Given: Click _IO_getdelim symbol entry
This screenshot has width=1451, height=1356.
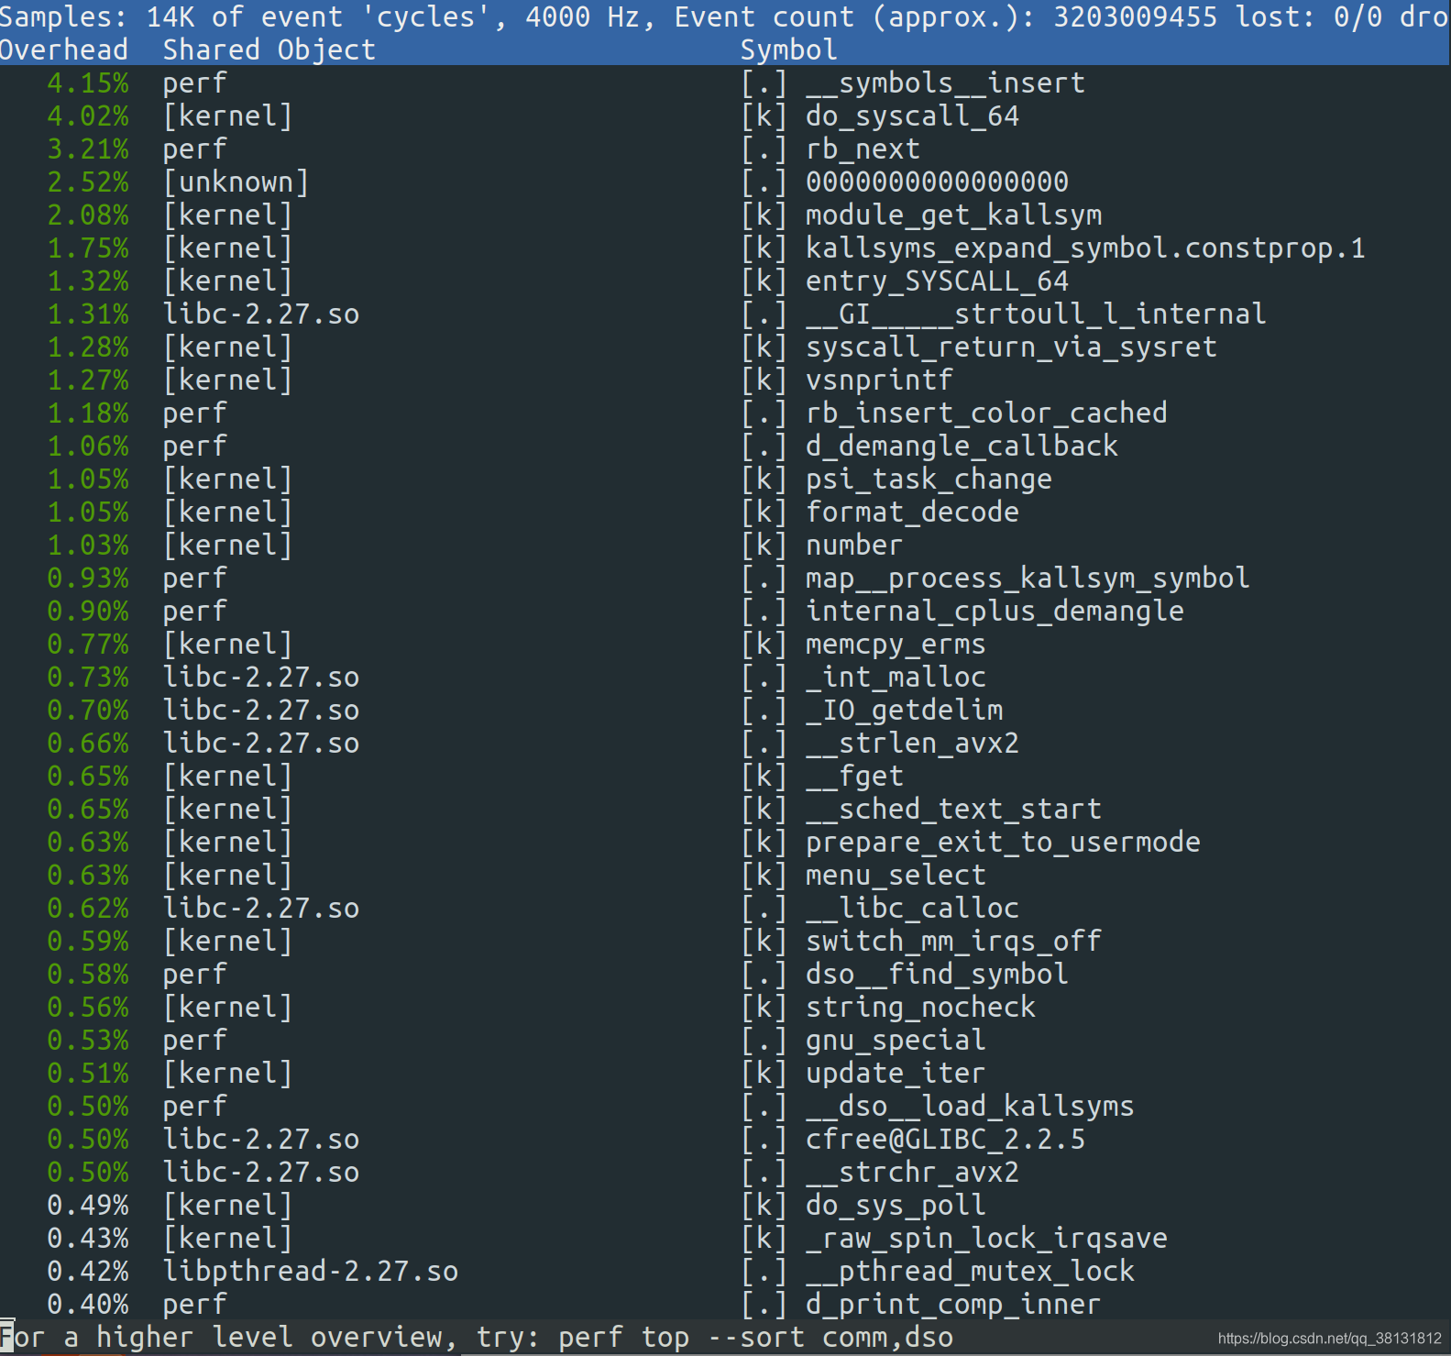Looking at the screenshot, I should click(x=904, y=710).
